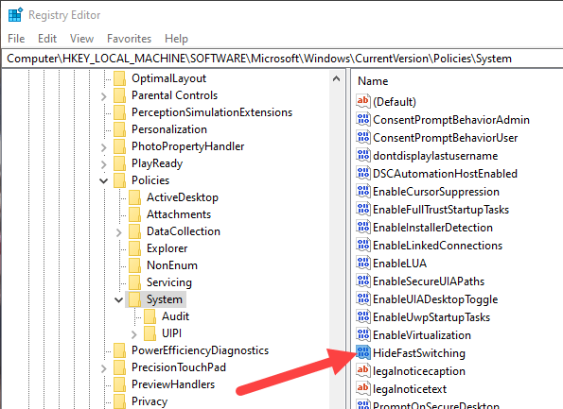The image size is (563, 409).
Task: Click the ActiveDesktop folder icon
Action: point(134,197)
